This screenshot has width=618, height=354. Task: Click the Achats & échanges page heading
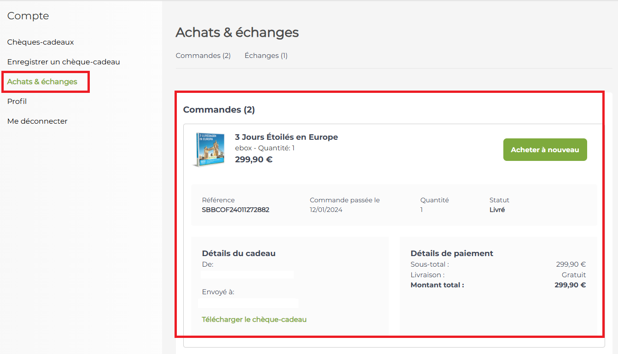237,33
